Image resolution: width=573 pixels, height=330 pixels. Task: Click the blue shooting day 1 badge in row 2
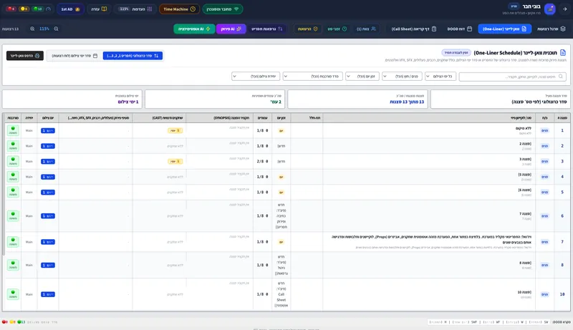[x=48, y=146]
